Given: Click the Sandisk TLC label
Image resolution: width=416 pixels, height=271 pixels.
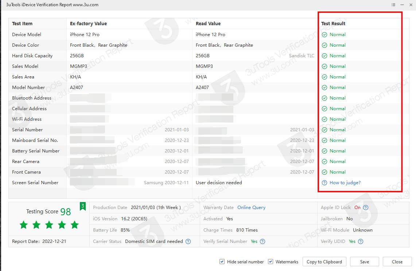Looking at the screenshot, I should pos(302,56).
